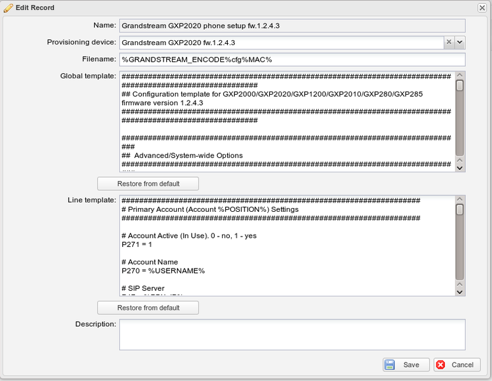Click the Name input field
The image size is (492, 381).
point(292,25)
